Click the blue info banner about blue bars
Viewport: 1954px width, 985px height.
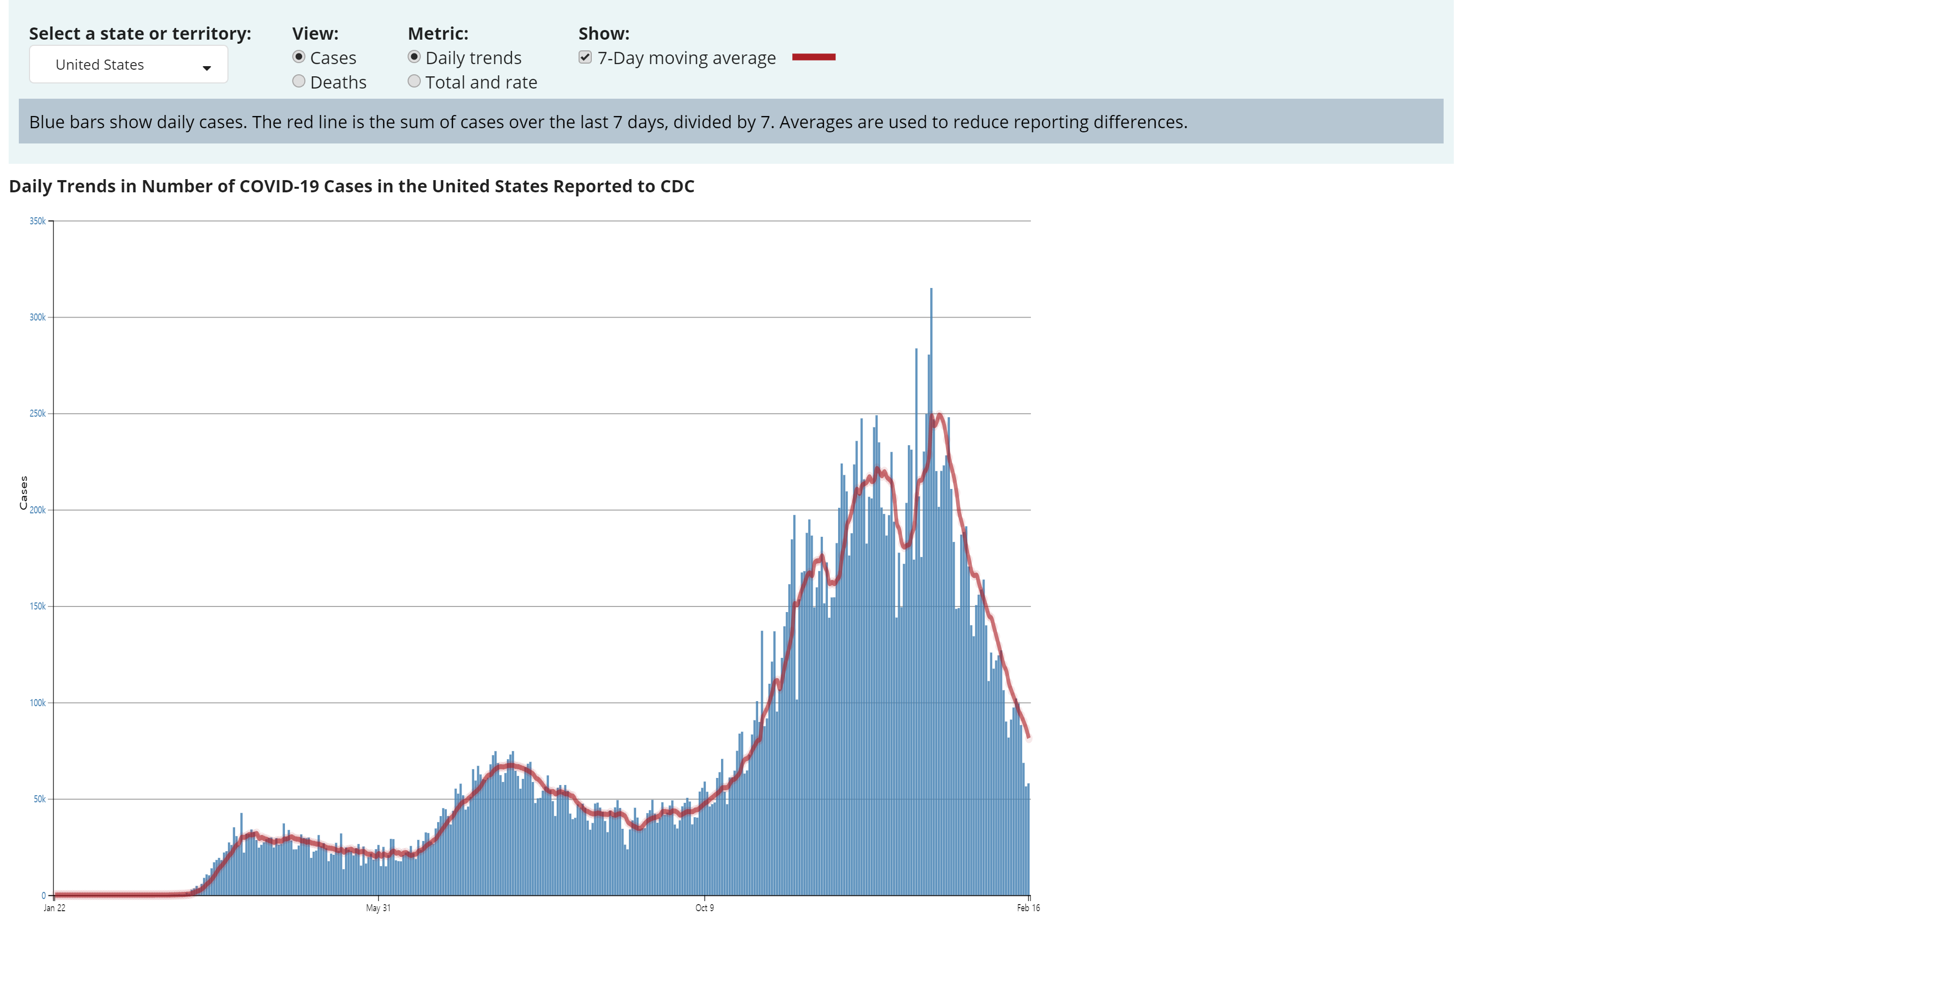click(731, 121)
